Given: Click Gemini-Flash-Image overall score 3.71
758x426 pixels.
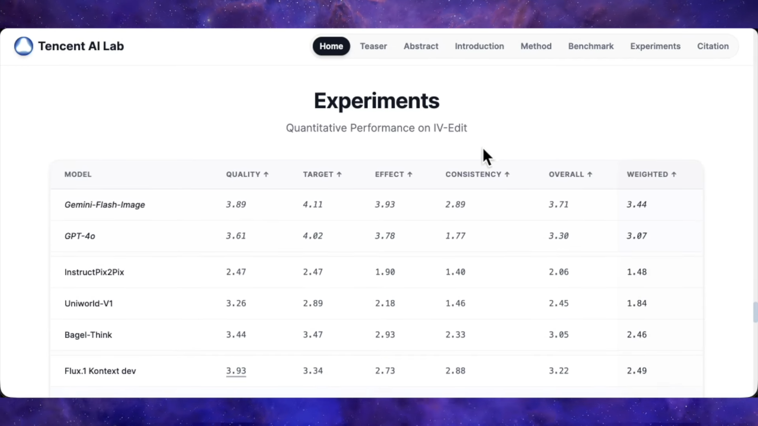Looking at the screenshot, I should tap(559, 204).
